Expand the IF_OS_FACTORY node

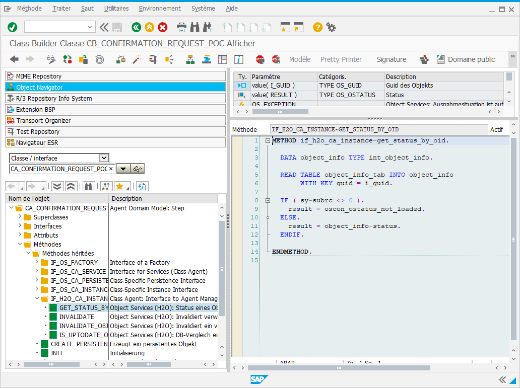[x=37, y=262]
